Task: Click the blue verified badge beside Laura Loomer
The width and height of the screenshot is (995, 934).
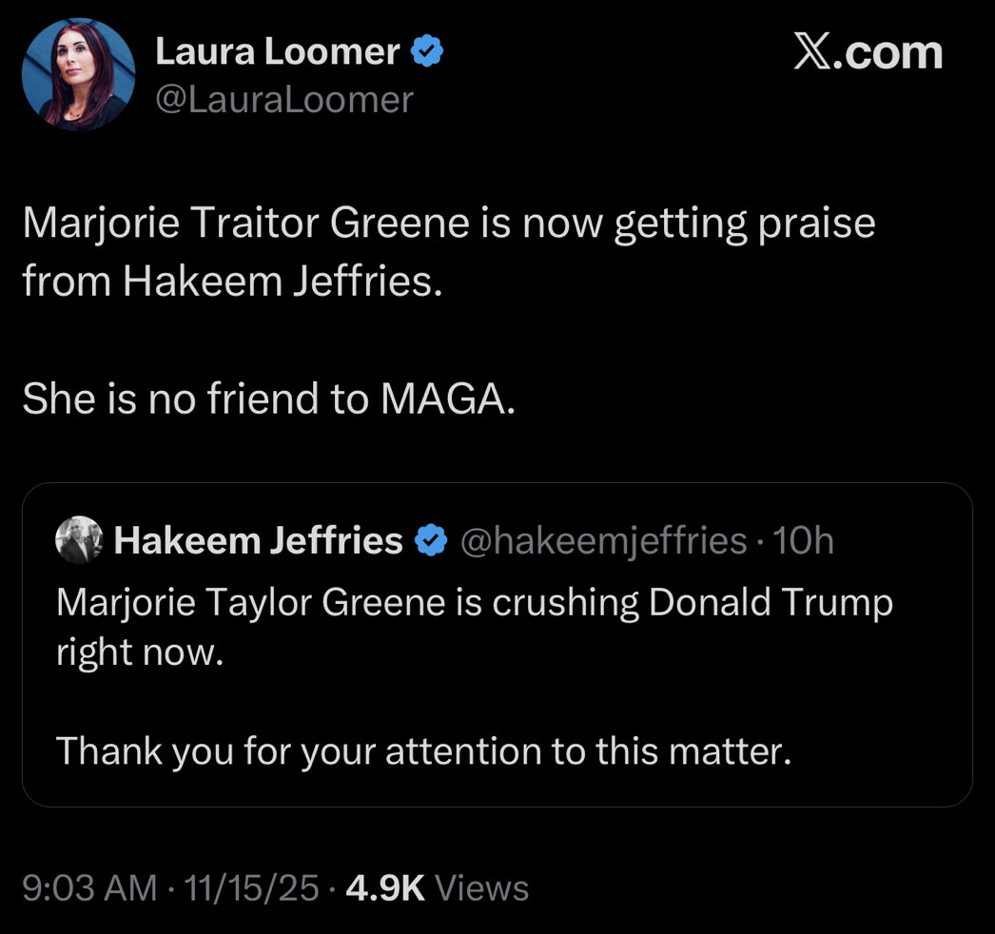Action: pos(427,53)
